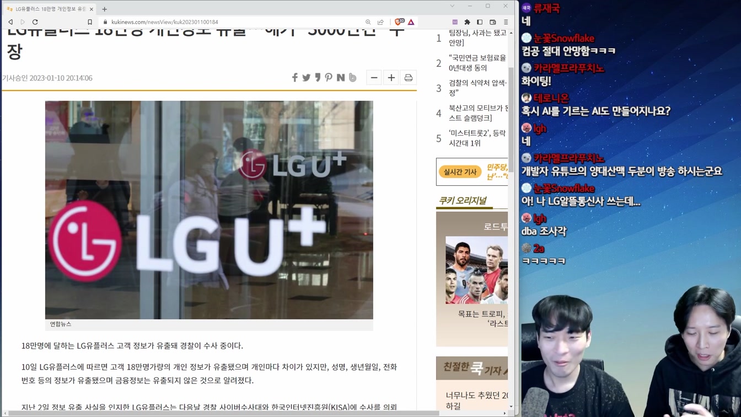Click the paragraph starting '18만명에 달하는'
The height and width of the screenshot is (417, 741).
(132, 346)
